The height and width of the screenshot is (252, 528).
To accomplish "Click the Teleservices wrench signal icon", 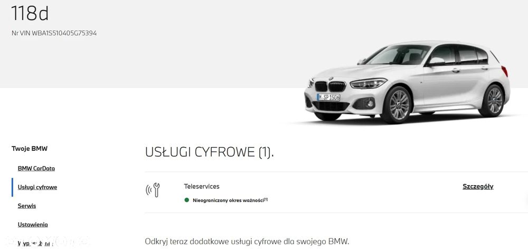I will [x=153, y=190].
